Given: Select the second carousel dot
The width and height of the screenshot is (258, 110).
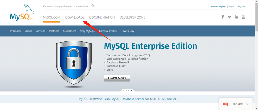Looking at the screenshot, I should (x=126, y=91).
